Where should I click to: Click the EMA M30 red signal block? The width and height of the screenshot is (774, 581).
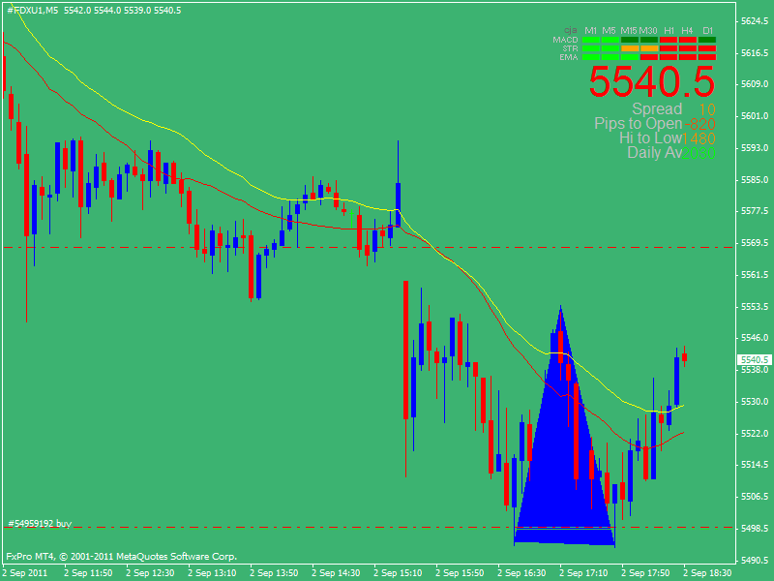point(648,57)
